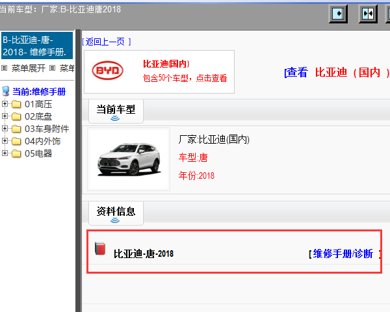Viewport: 390px width, 312px height.
Task: Open the 01高压 tree item
Action: tap(38, 104)
